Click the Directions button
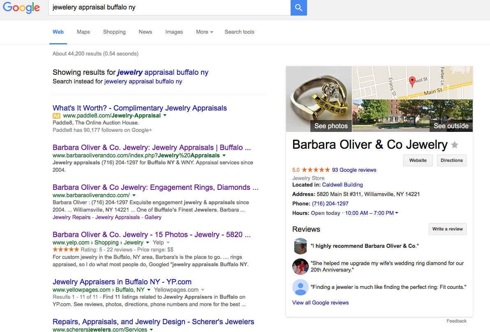Image resolution: width=490 pixels, height=332 pixels. (x=451, y=160)
